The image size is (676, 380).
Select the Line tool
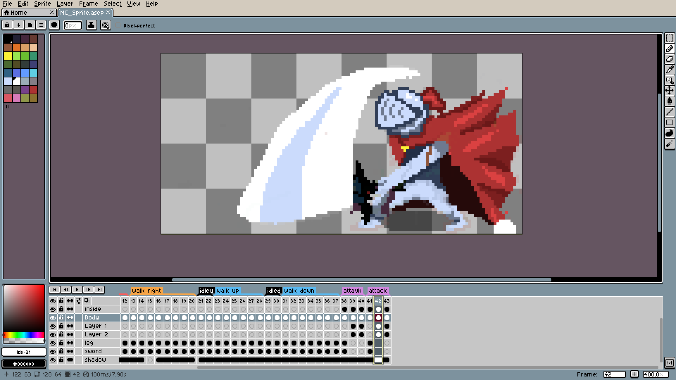[669, 112]
